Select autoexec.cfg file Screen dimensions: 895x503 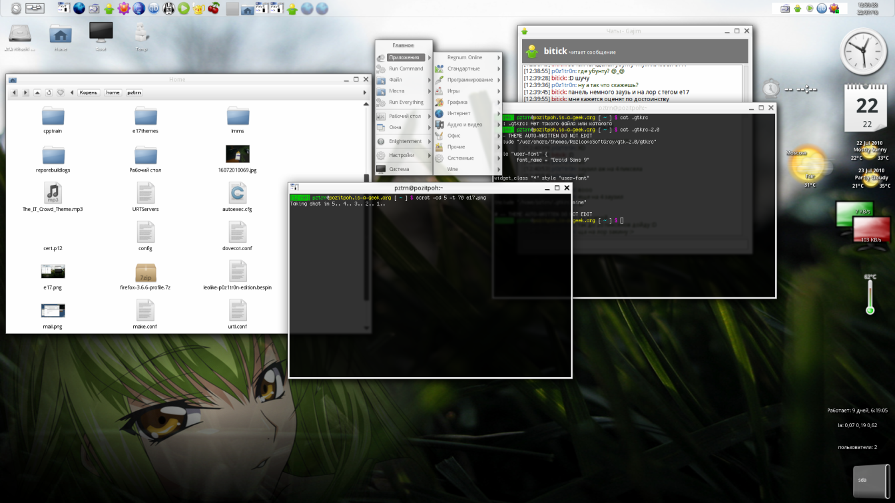point(238,198)
